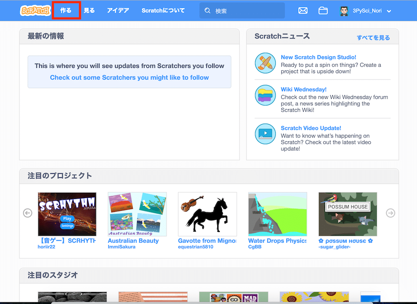Image resolution: width=417 pixels, height=304 pixels.
Task: Open the sunflower studio thumbnail
Action: click(314, 297)
